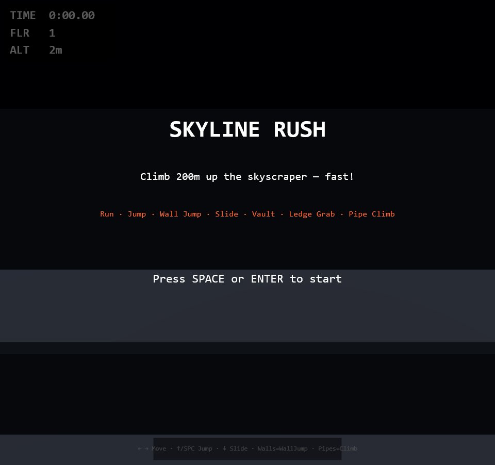Click the 'Press SPACE or ENTER to start' prompt
This screenshot has height=465, width=495.
247,279
